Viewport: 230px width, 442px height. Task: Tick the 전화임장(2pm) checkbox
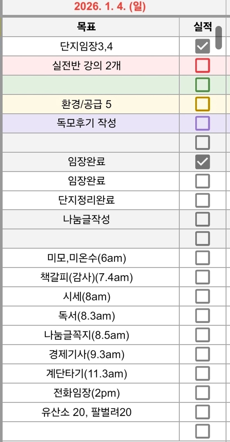click(x=202, y=393)
